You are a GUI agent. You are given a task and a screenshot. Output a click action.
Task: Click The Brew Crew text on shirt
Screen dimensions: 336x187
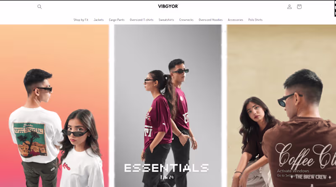[311, 177]
